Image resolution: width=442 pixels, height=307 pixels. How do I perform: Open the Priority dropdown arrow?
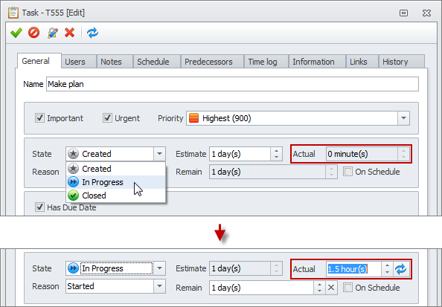point(403,118)
